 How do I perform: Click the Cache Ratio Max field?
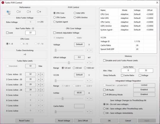(x=146, y=71)
